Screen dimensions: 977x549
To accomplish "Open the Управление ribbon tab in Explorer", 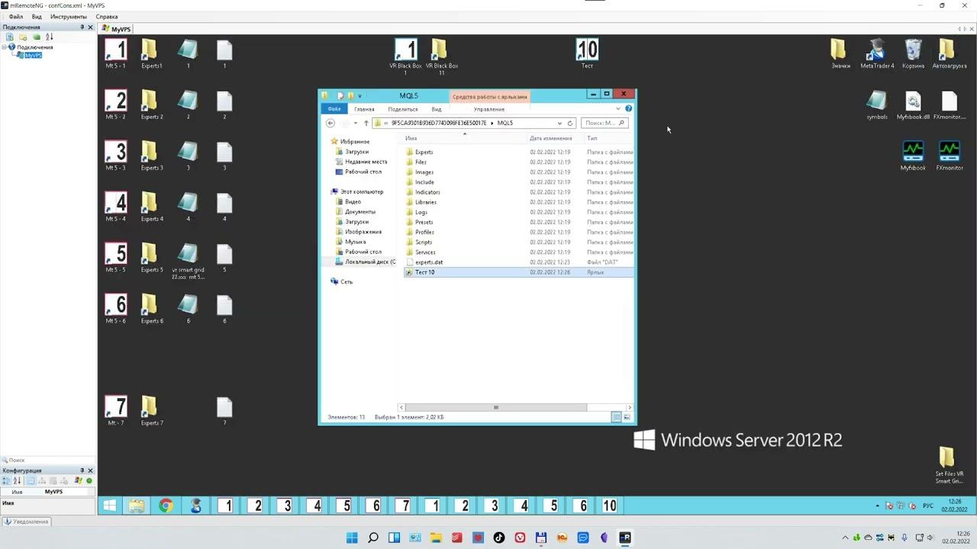I will tap(488, 109).
